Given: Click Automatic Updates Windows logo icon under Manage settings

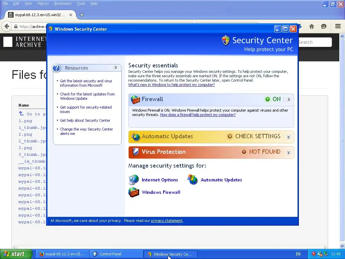Looking at the screenshot, I should [x=193, y=180].
